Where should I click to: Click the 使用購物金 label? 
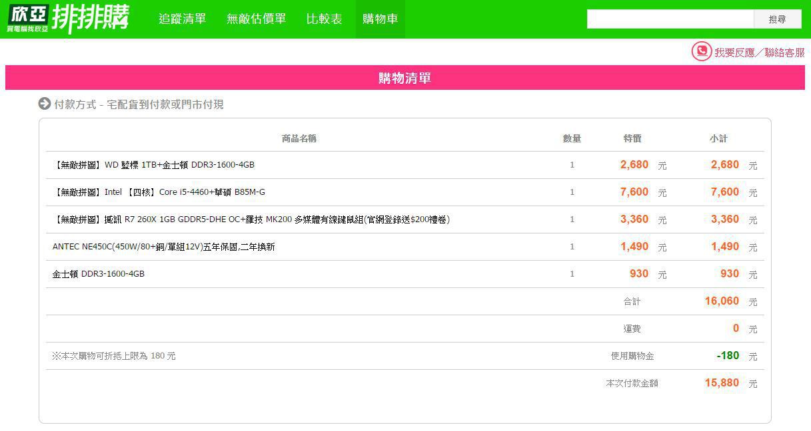pos(632,356)
